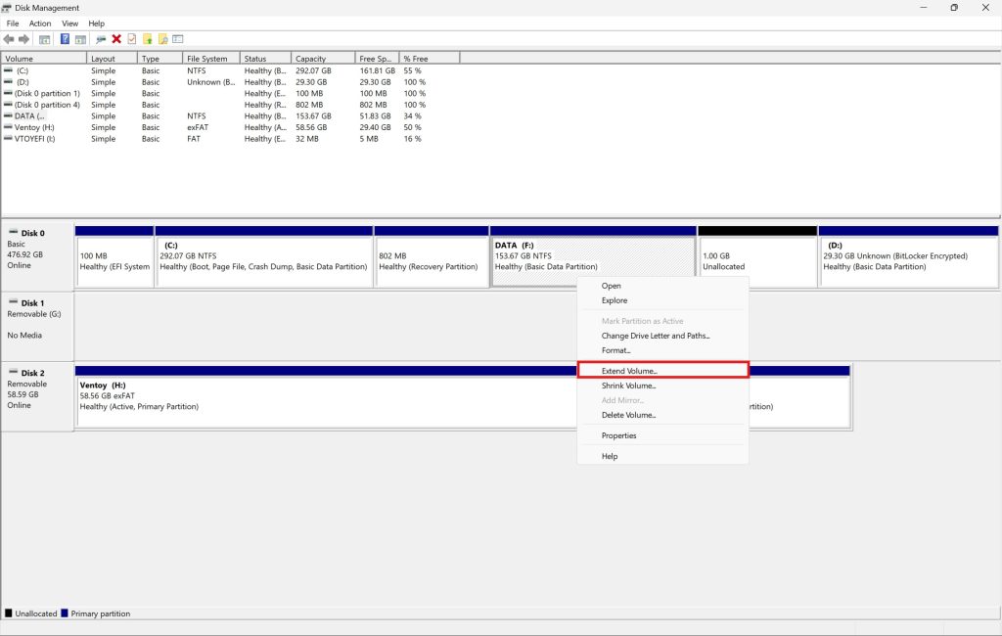Select Shrink Volume... in context menu
Viewport: 1002px width, 636px height.
pyautogui.click(x=662, y=386)
